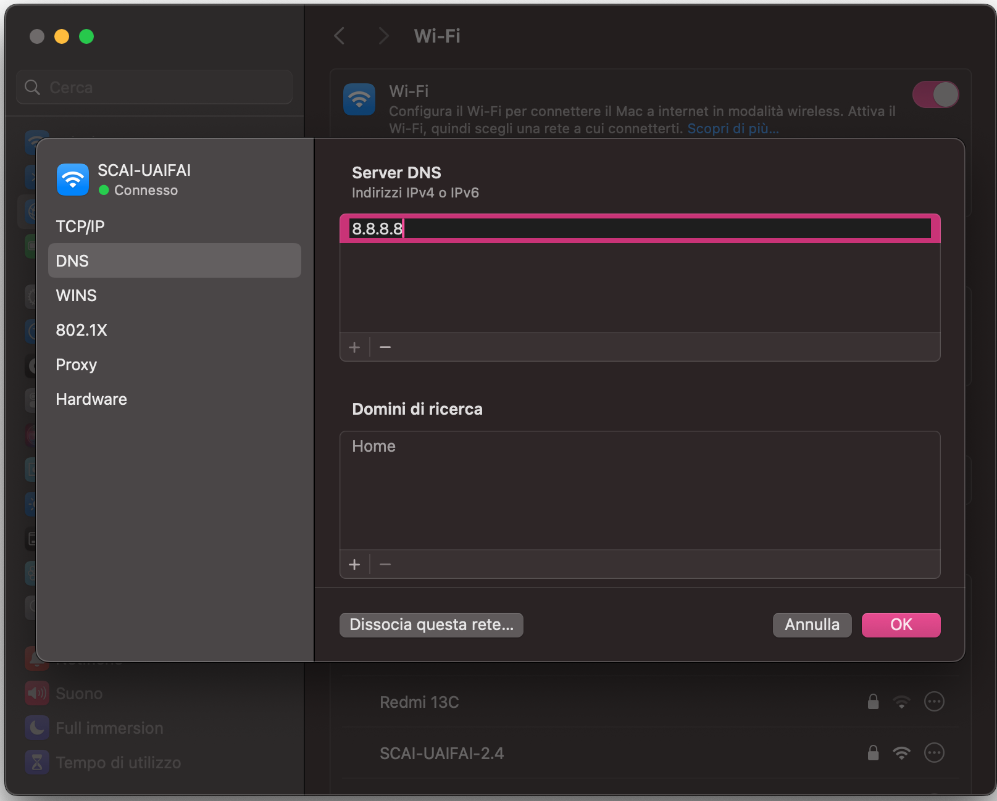Image resolution: width=997 pixels, height=801 pixels.
Task: Turn off Wi-Fi using the toggle switch
Action: (935, 94)
